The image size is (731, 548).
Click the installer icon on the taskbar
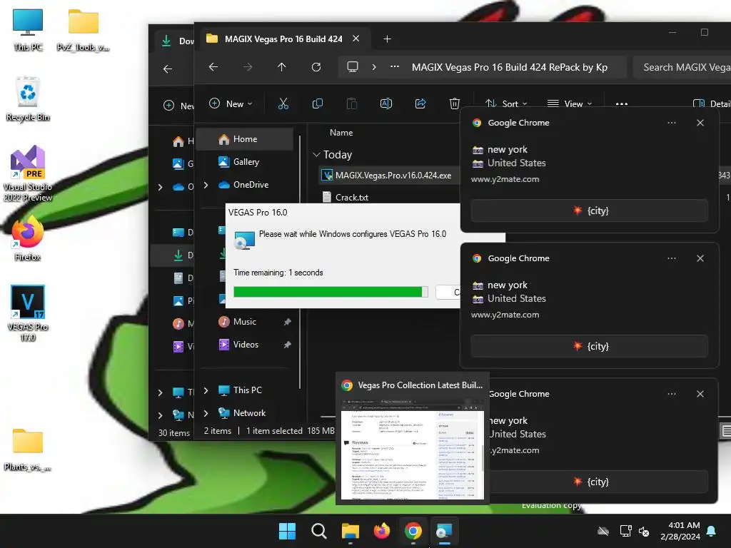point(444,531)
